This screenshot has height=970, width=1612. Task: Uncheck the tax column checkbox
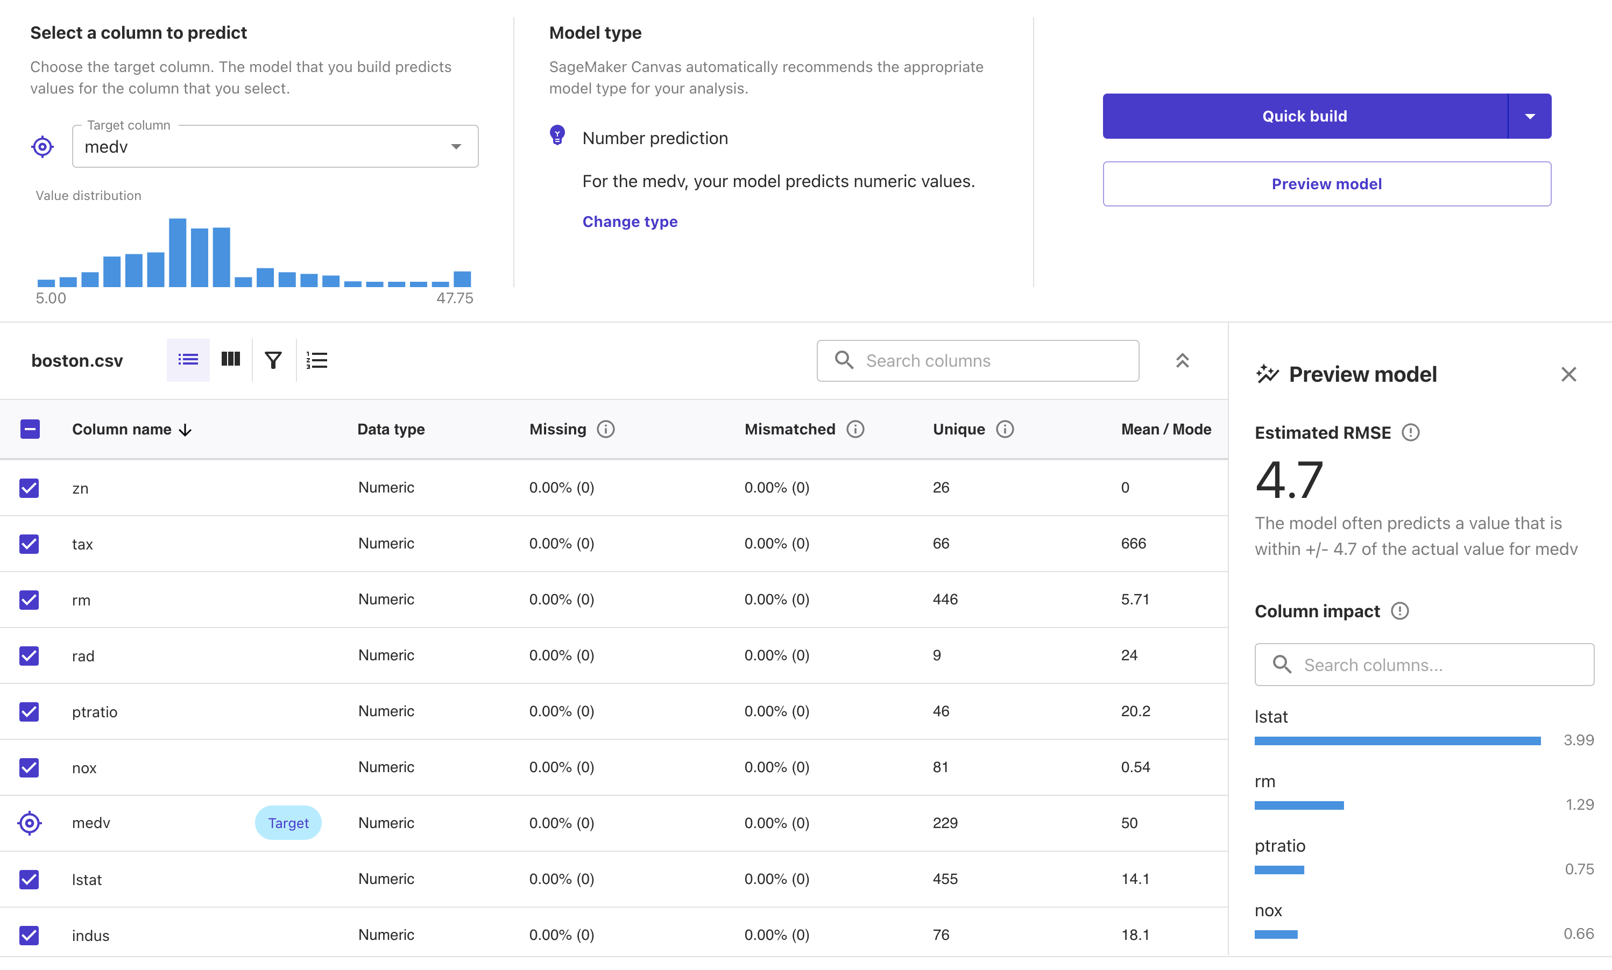pyautogui.click(x=30, y=544)
